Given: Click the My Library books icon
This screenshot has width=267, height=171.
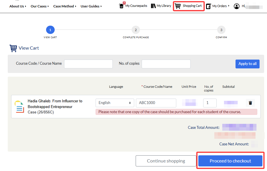Looking at the screenshot, I should (x=153, y=6).
